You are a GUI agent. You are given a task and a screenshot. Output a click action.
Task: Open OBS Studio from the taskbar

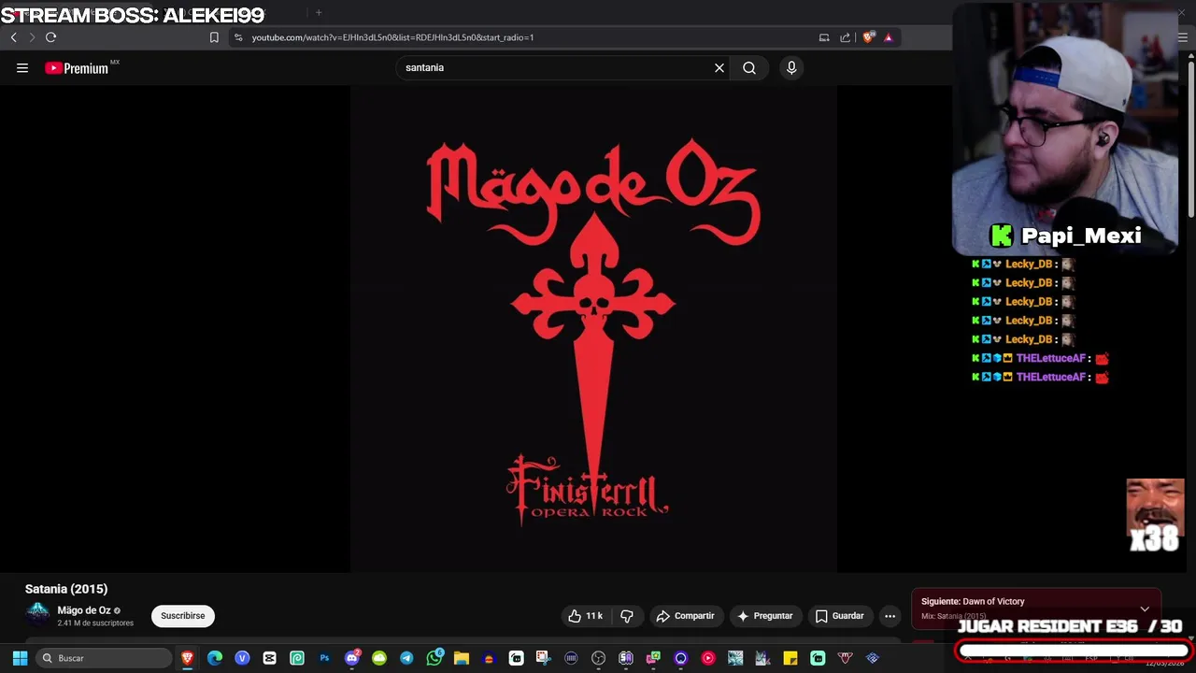tap(599, 658)
